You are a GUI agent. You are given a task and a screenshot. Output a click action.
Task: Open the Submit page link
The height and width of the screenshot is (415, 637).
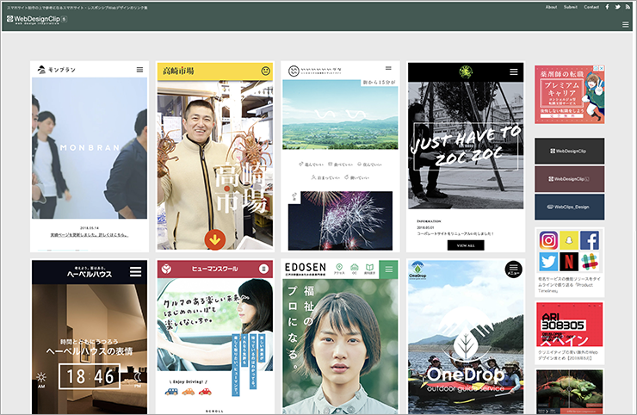(x=571, y=7)
